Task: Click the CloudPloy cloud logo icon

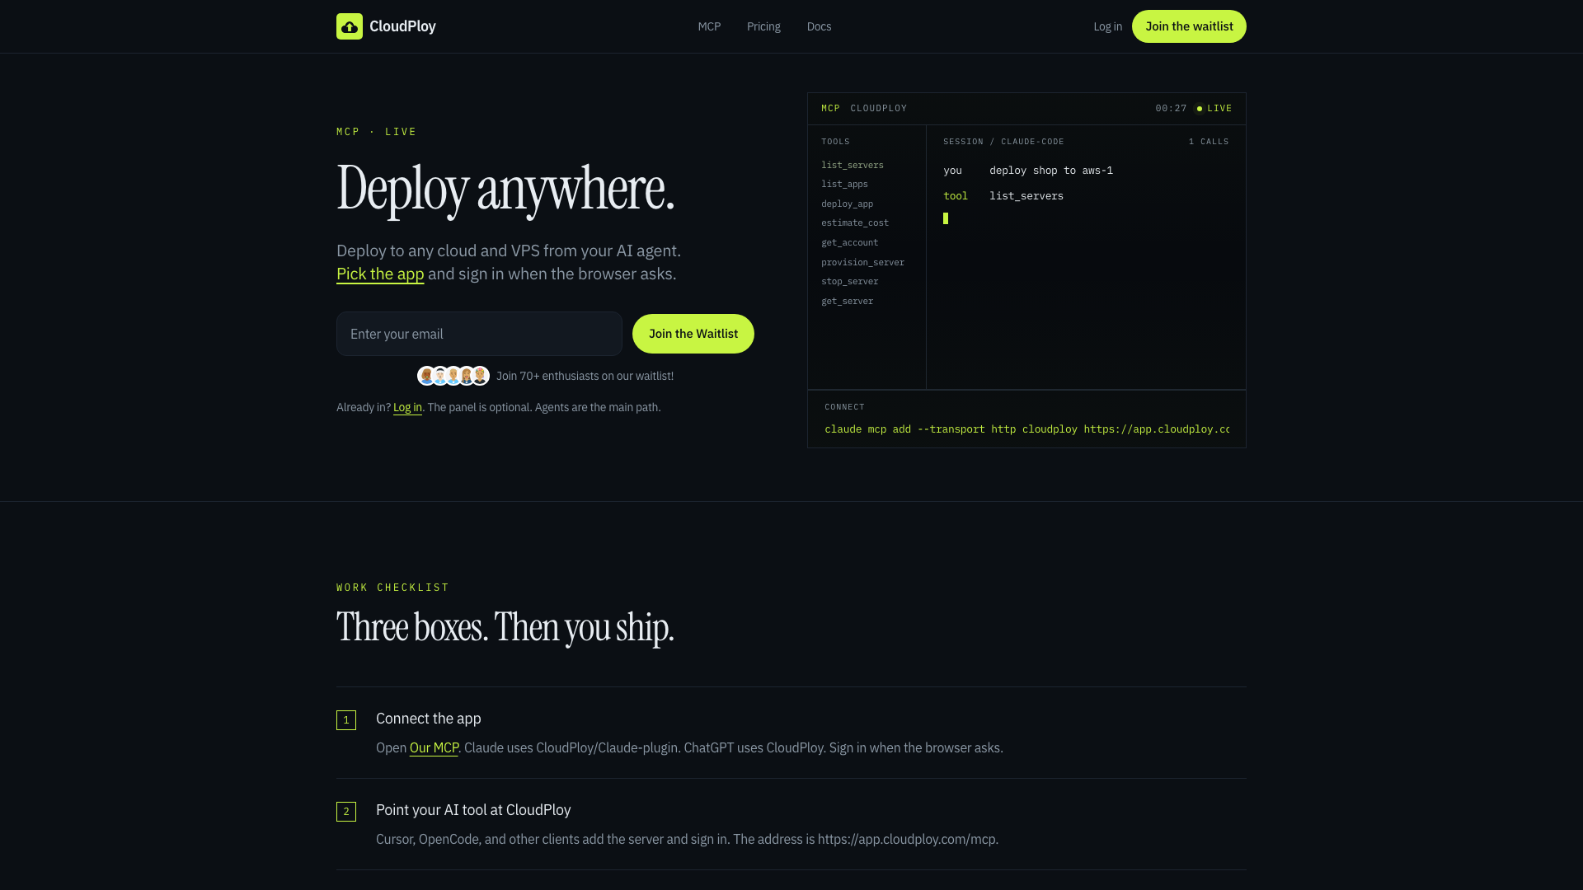Action: coord(350,26)
